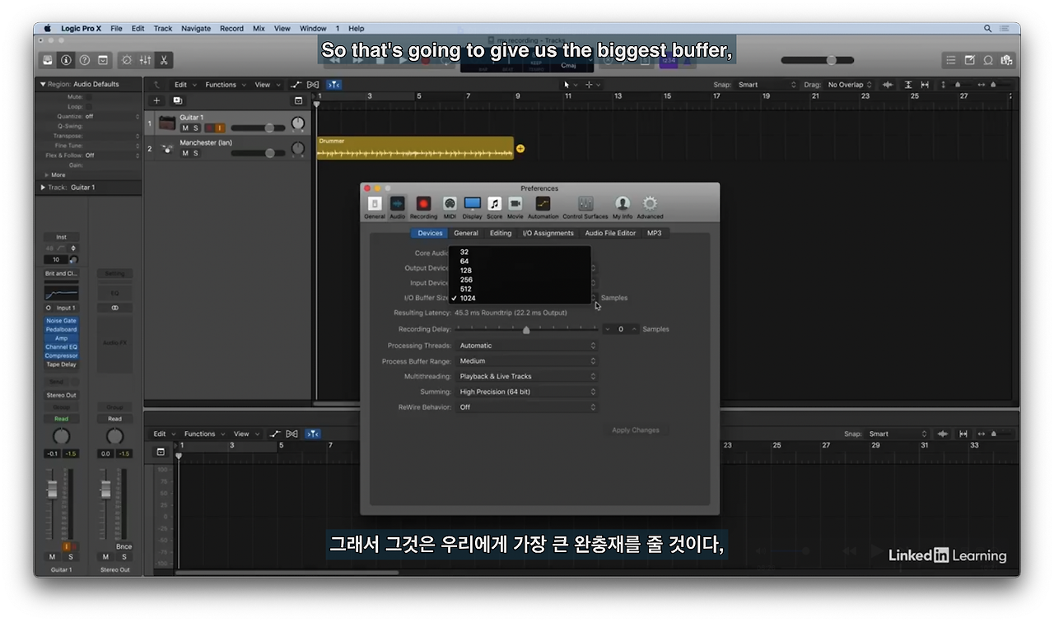Click the Apply Changes button
The height and width of the screenshot is (622, 1054).
pyautogui.click(x=636, y=430)
